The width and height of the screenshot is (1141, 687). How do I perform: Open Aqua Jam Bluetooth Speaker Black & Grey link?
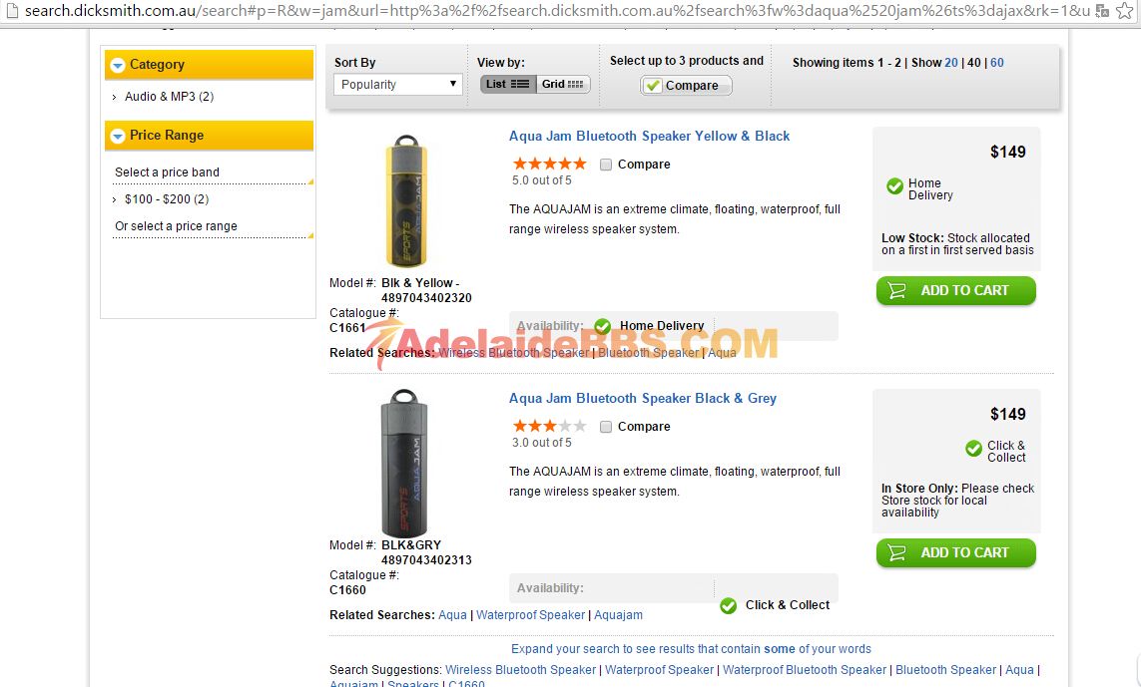coord(642,399)
